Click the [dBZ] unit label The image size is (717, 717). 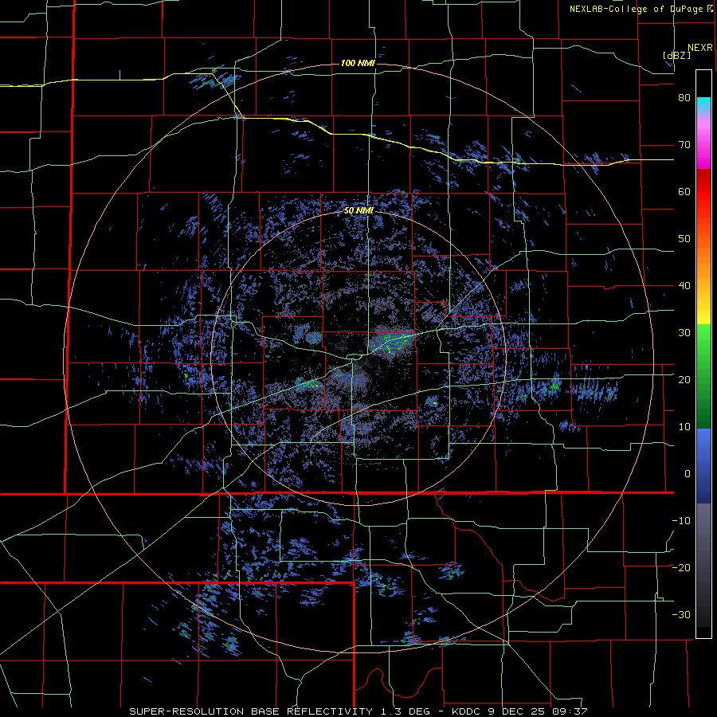[x=676, y=55]
